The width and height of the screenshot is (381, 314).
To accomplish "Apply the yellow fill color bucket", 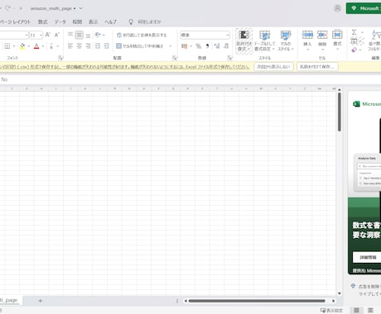I will pyautogui.click(x=22, y=46).
